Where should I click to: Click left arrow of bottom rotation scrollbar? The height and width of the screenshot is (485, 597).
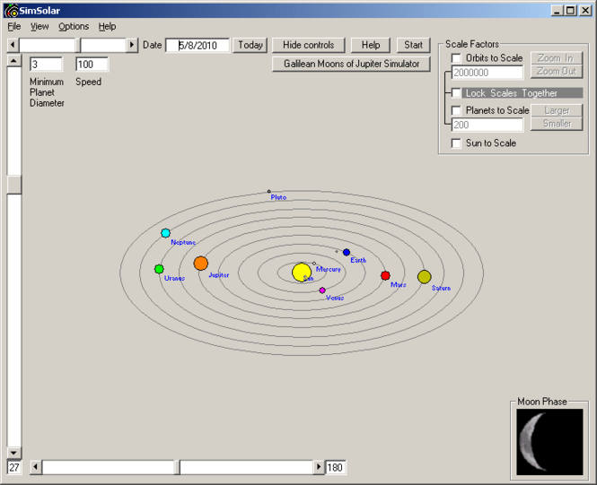[36, 467]
